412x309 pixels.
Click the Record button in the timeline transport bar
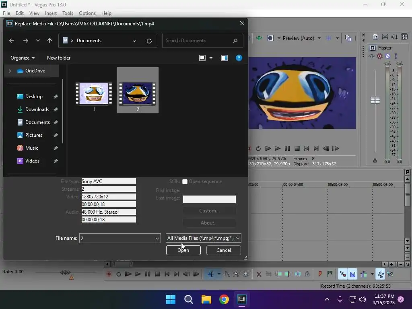pos(109,274)
